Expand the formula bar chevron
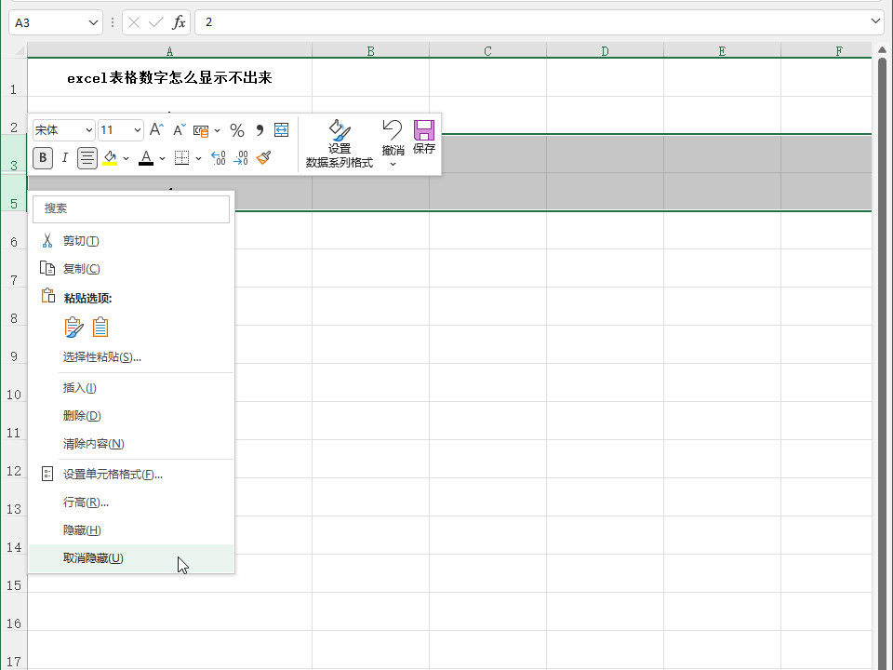Screen dimensions: 893x670 tap(875, 21)
